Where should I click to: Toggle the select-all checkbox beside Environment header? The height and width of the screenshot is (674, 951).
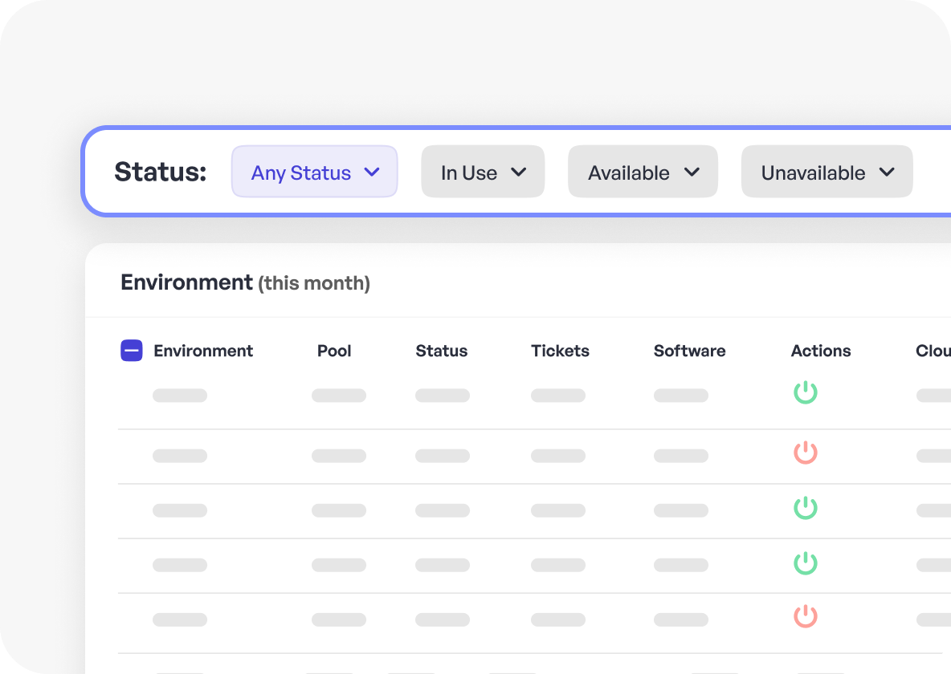(x=132, y=351)
